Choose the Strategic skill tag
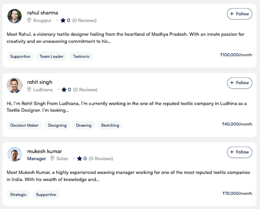This screenshot has width=260, height=209. coord(18,195)
